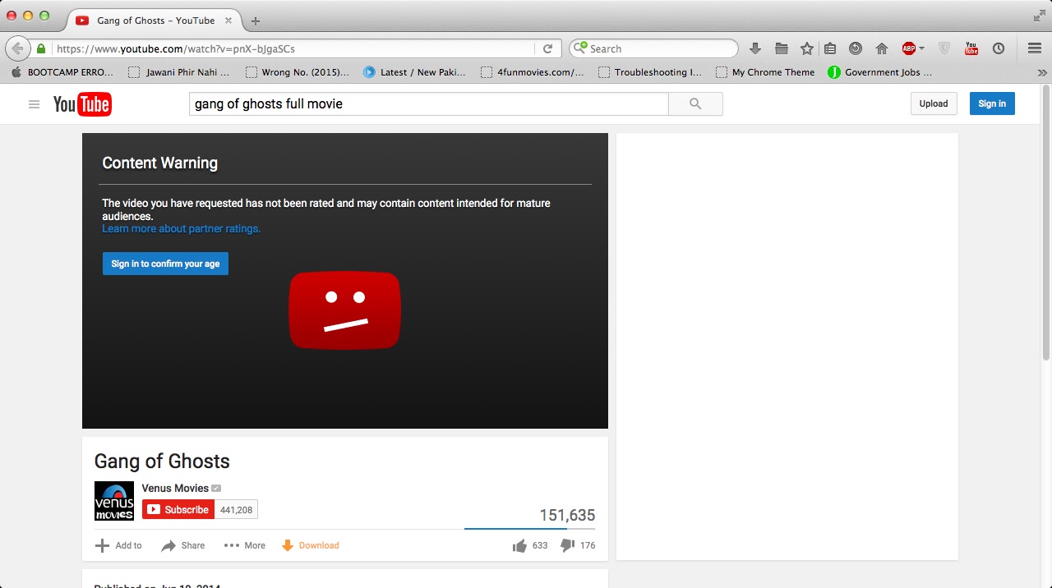Image resolution: width=1052 pixels, height=588 pixels.
Task: Focus the browser URL address bar
Action: pos(292,48)
